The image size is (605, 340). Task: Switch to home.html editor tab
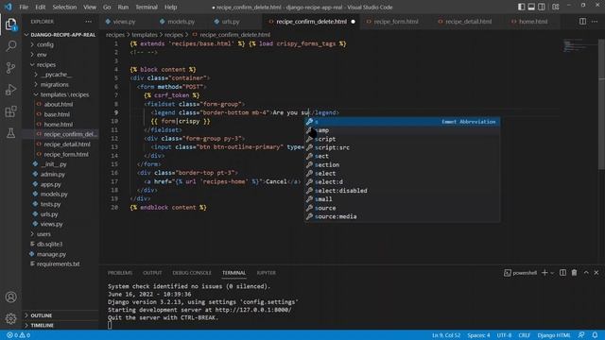(533, 22)
